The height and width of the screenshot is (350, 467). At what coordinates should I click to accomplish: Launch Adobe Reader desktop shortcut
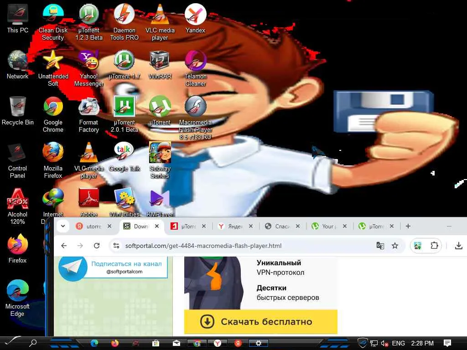pyautogui.click(x=89, y=202)
